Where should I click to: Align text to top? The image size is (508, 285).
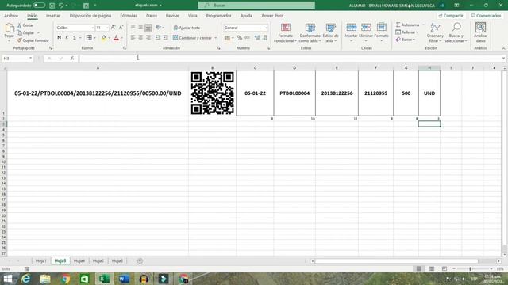tap(133, 28)
